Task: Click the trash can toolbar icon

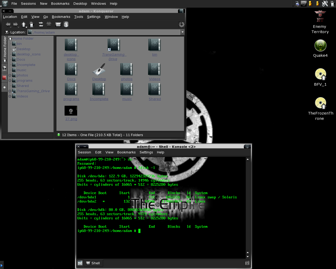Action: pos(66,24)
